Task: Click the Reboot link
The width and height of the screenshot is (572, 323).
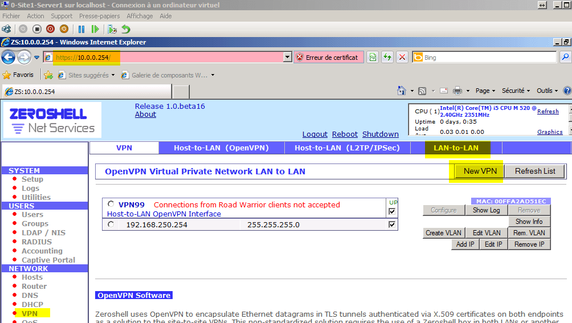Action: [345, 134]
